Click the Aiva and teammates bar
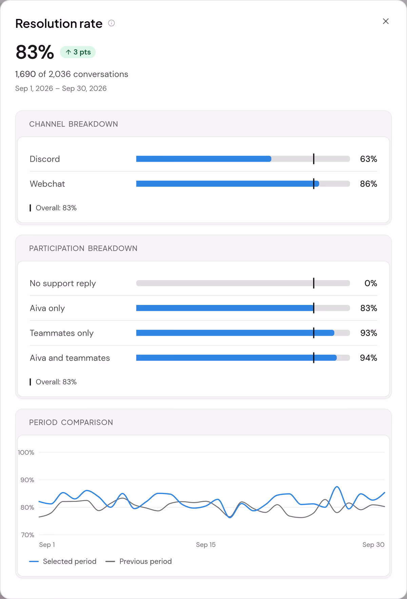The width and height of the screenshot is (407, 599). (x=243, y=358)
